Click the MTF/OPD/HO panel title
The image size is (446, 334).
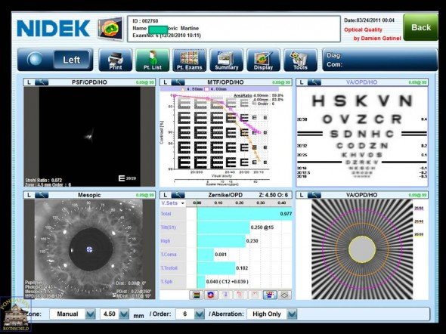click(225, 82)
